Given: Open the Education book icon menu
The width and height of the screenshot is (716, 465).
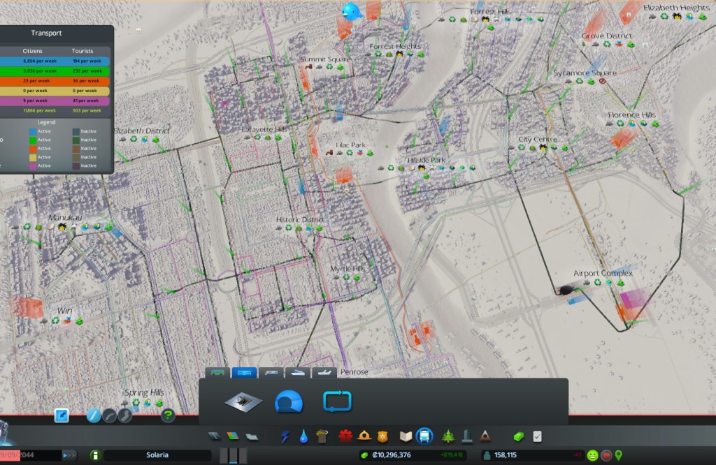Looking at the screenshot, I should (406, 436).
